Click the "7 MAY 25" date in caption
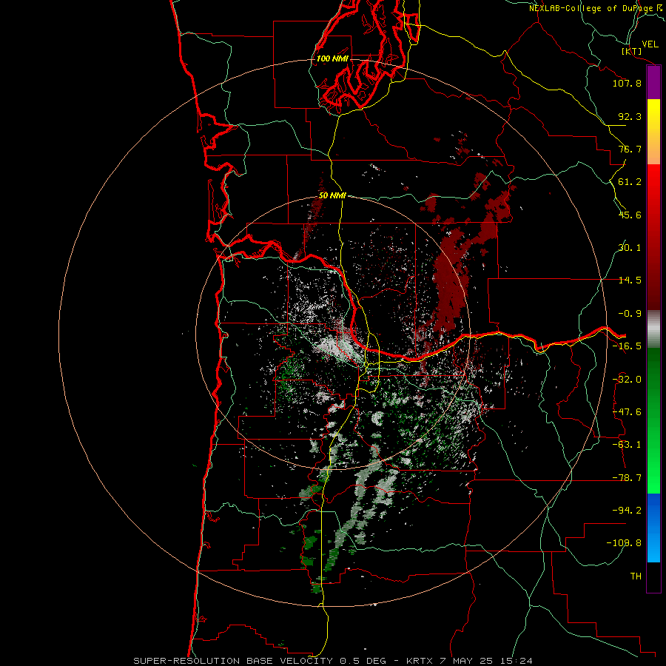This screenshot has width=666, height=666. pyautogui.click(x=466, y=661)
